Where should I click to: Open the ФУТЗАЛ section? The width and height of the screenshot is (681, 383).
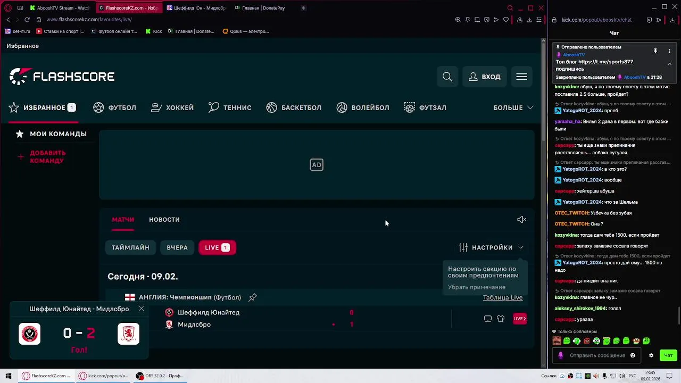pyautogui.click(x=425, y=107)
